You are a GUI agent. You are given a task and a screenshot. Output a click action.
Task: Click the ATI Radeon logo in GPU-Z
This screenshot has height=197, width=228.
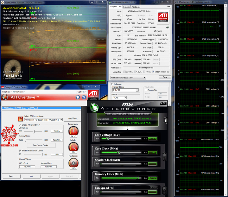pos(163,17)
